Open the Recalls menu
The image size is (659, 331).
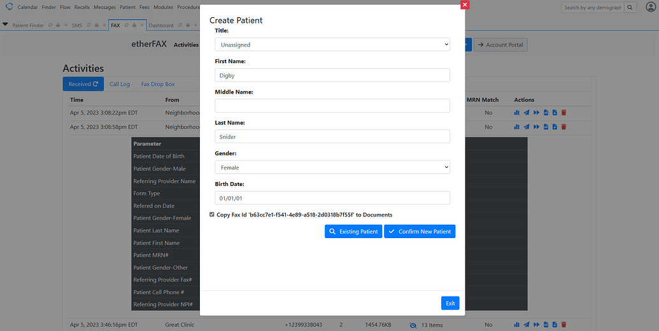point(82,7)
